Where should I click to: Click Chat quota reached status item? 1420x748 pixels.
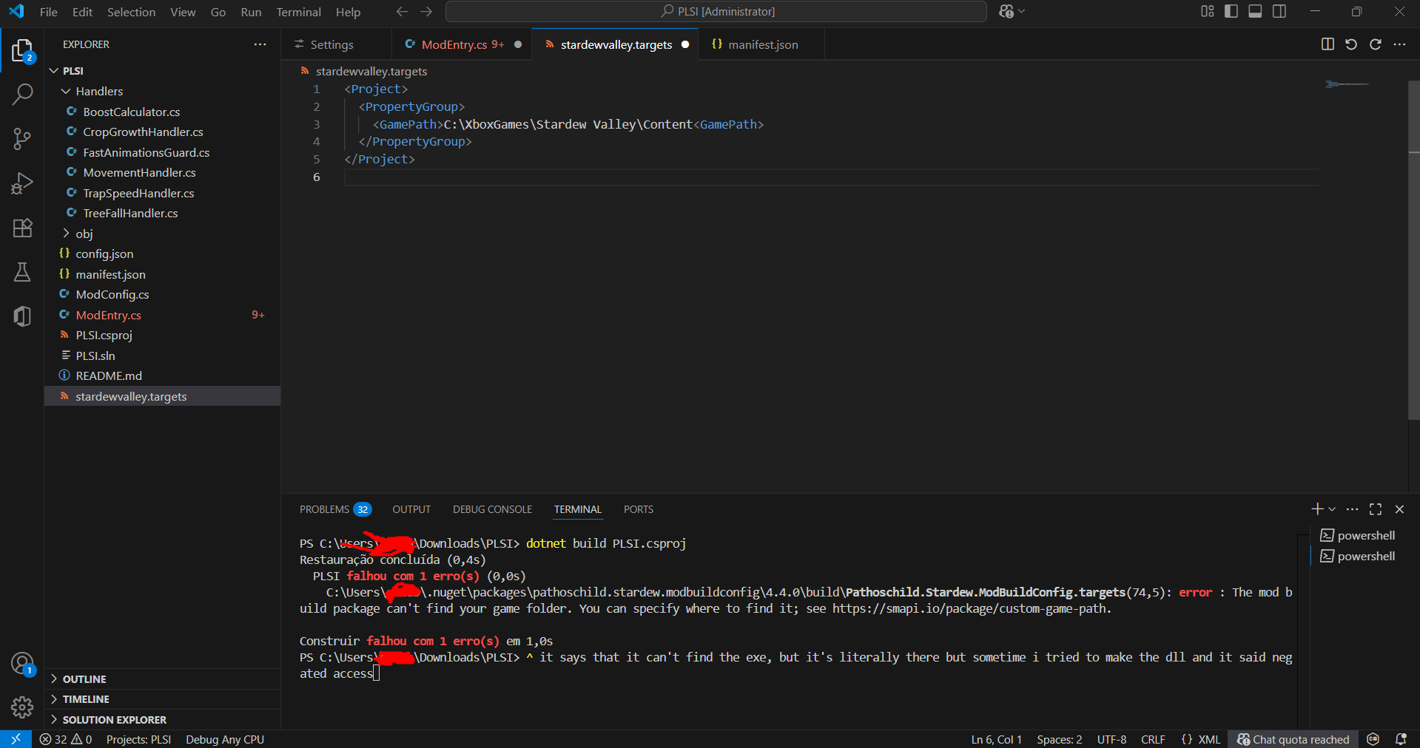(1293, 739)
